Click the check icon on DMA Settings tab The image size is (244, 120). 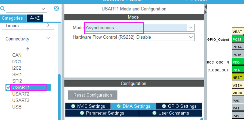[119, 106]
